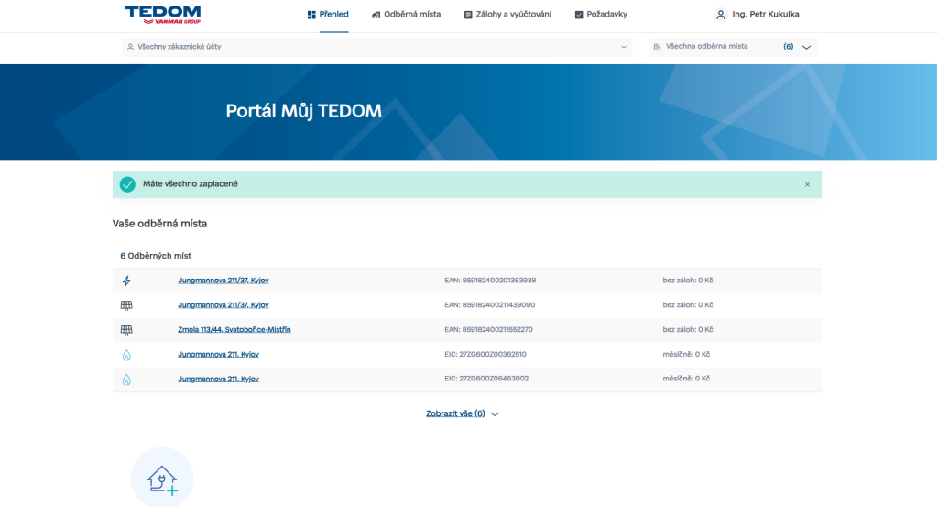Click Vaše odběrná místa heading
This screenshot has width=938, height=507.
pos(159,224)
